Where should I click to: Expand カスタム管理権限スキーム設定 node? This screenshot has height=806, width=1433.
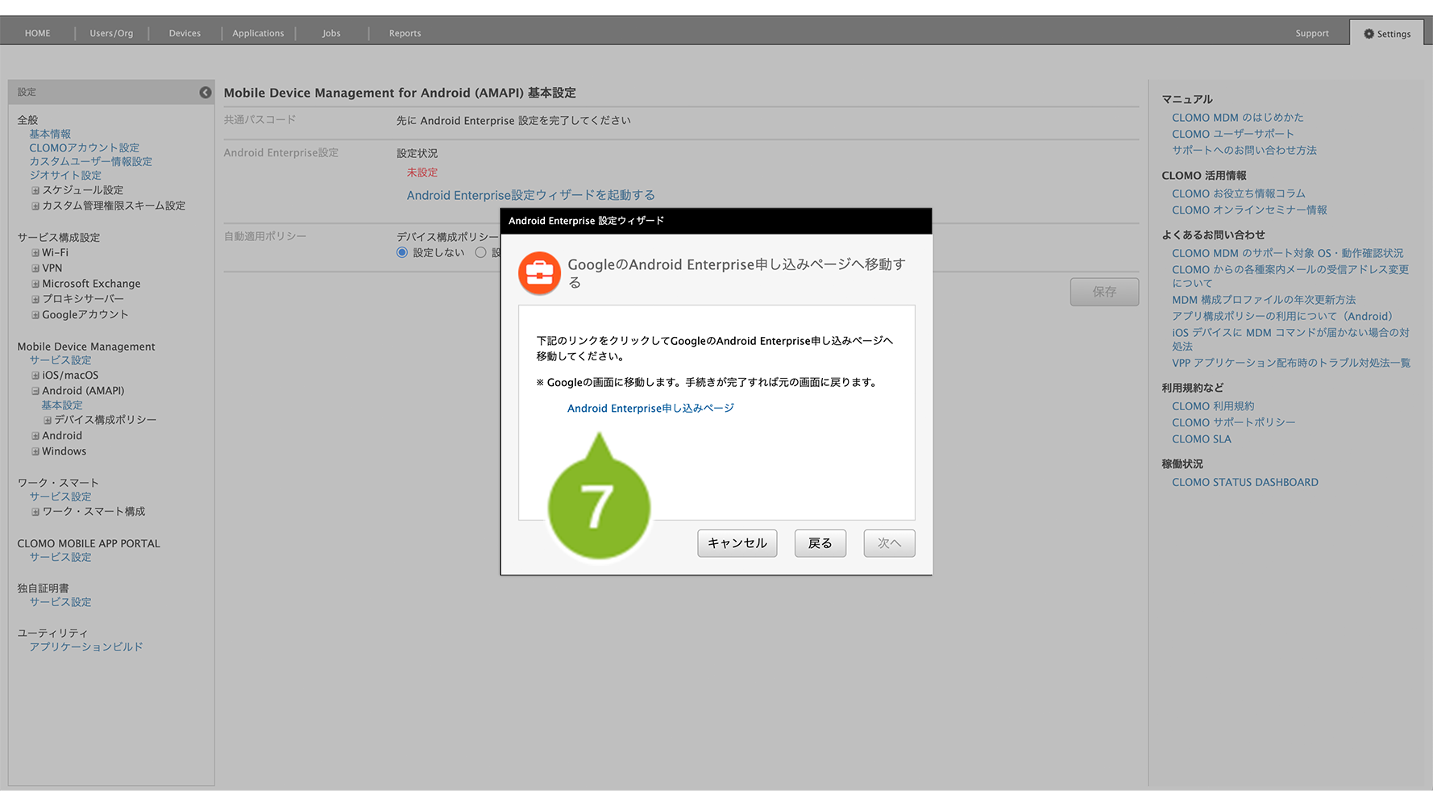coord(35,206)
